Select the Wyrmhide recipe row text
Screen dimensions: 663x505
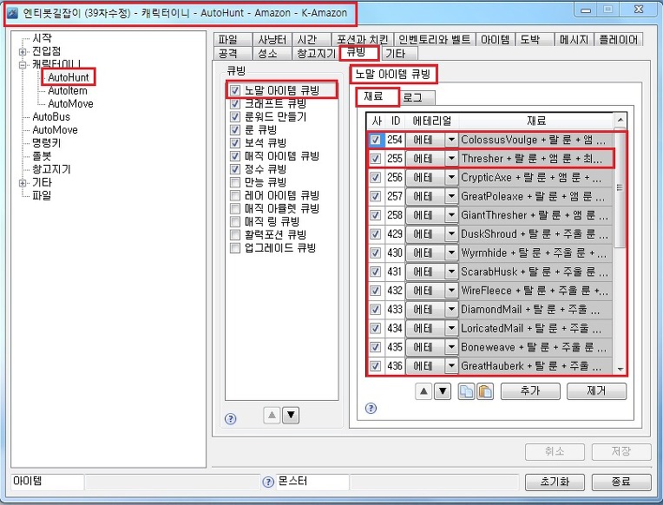[x=535, y=252]
